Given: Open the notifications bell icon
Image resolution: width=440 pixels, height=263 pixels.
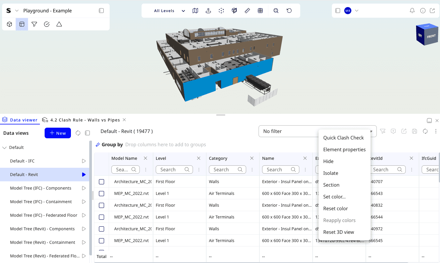Looking at the screenshot, I should coord(412,11).
